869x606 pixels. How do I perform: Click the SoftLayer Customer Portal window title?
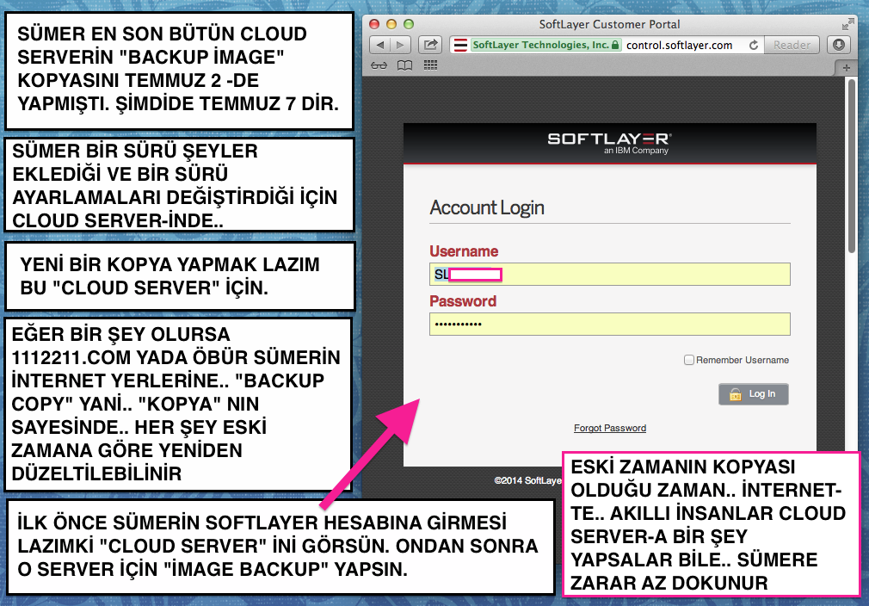pos(610,24)
